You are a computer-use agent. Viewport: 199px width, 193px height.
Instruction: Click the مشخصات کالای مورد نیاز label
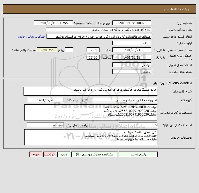(x=175, y=113)
